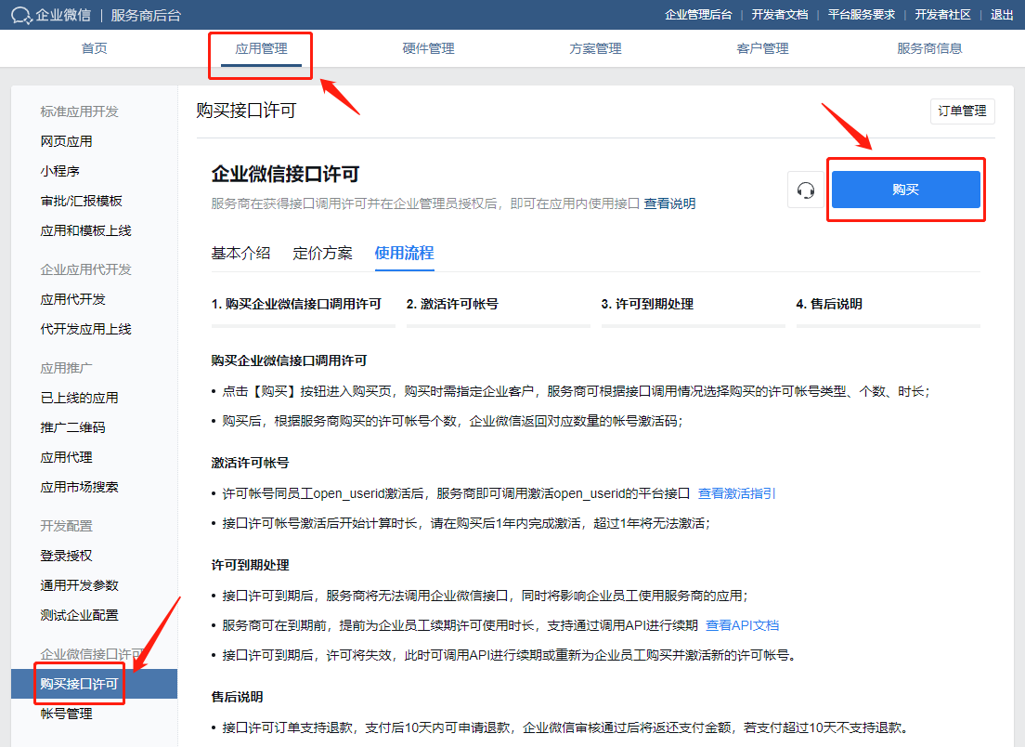Open 测试企业配置 sidebar item
This screenshot has width=1025, height=747.
(x=79, y=615)
